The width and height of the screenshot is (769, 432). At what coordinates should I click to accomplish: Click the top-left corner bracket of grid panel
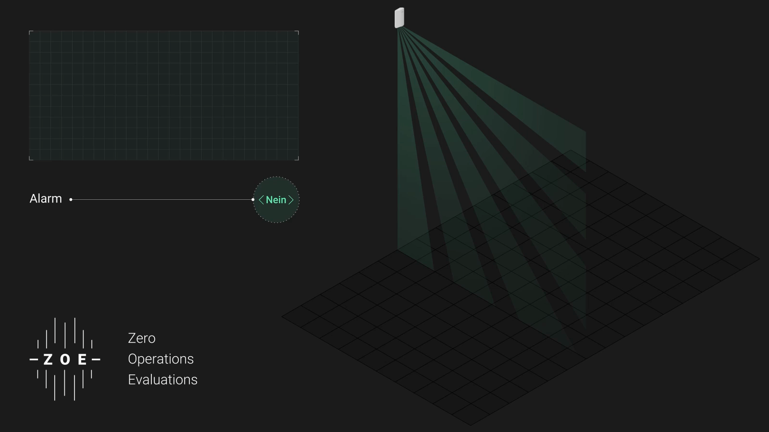pos(30,32)
